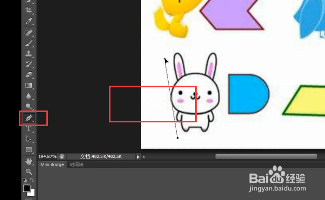325x200 pixels.
Task: Select the Pen tool
Action: click(x=29, y=118)
